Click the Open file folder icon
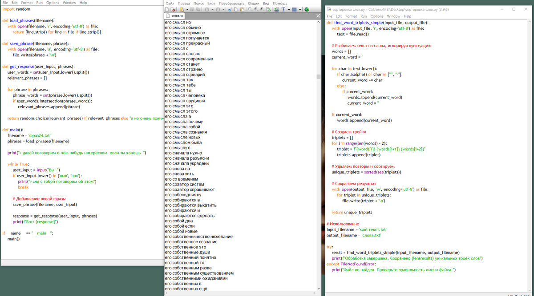Viewport: 534px width, 296px height. point(182,9)
